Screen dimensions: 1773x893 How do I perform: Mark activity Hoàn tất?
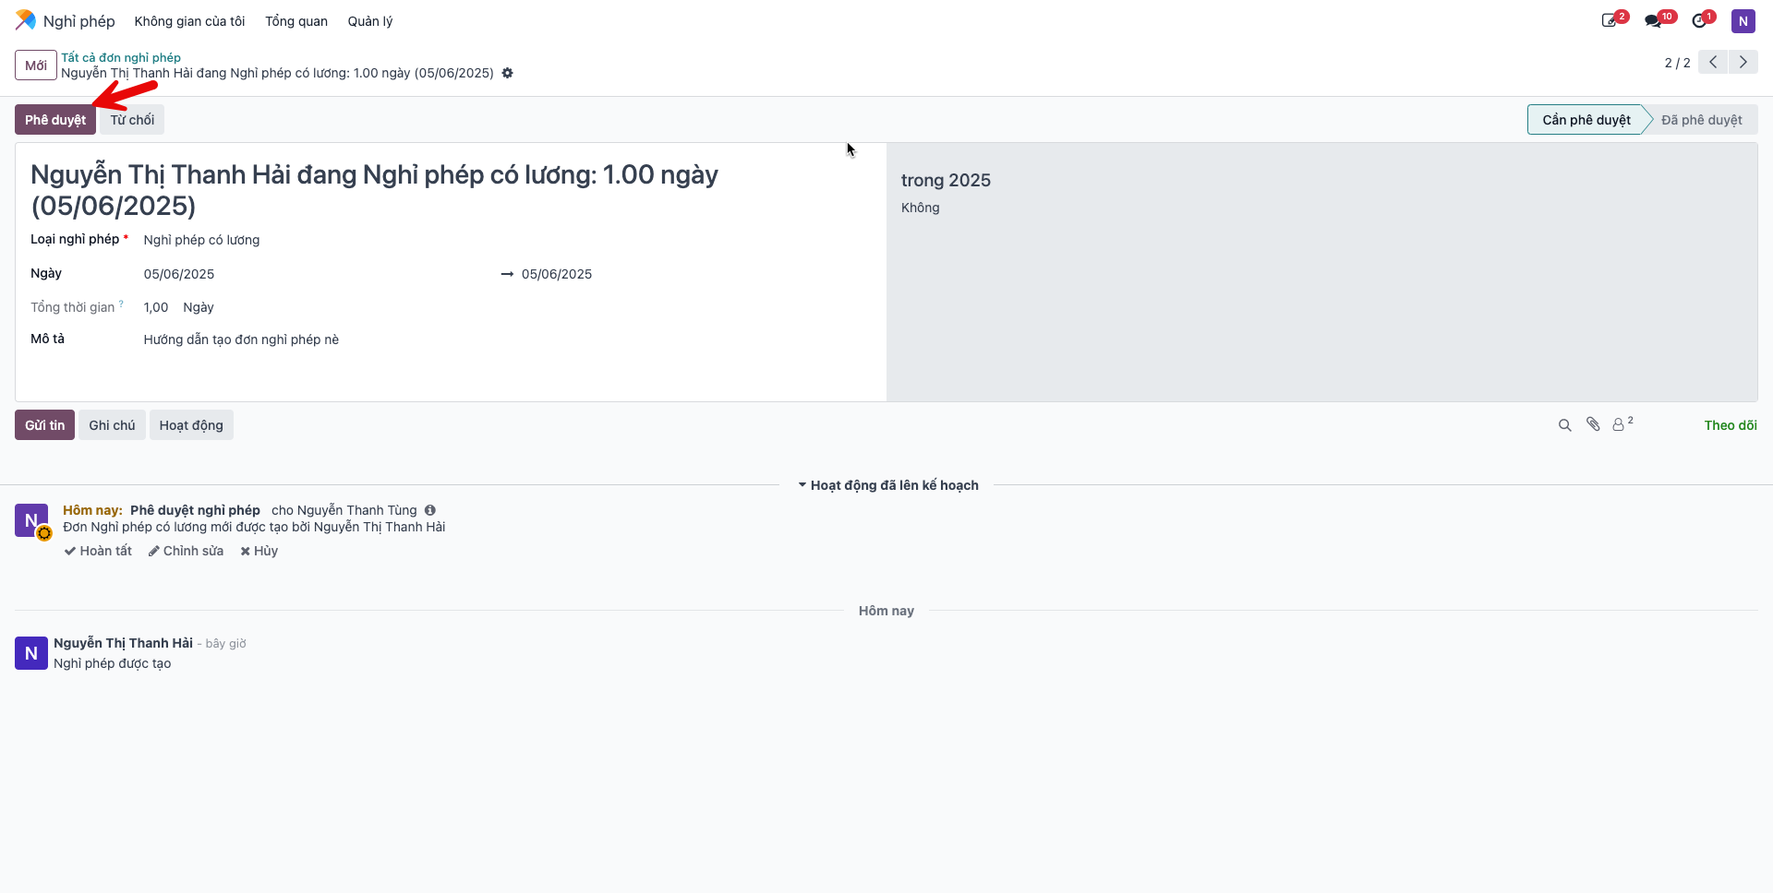pyautogui.click(x=98, y=551)
